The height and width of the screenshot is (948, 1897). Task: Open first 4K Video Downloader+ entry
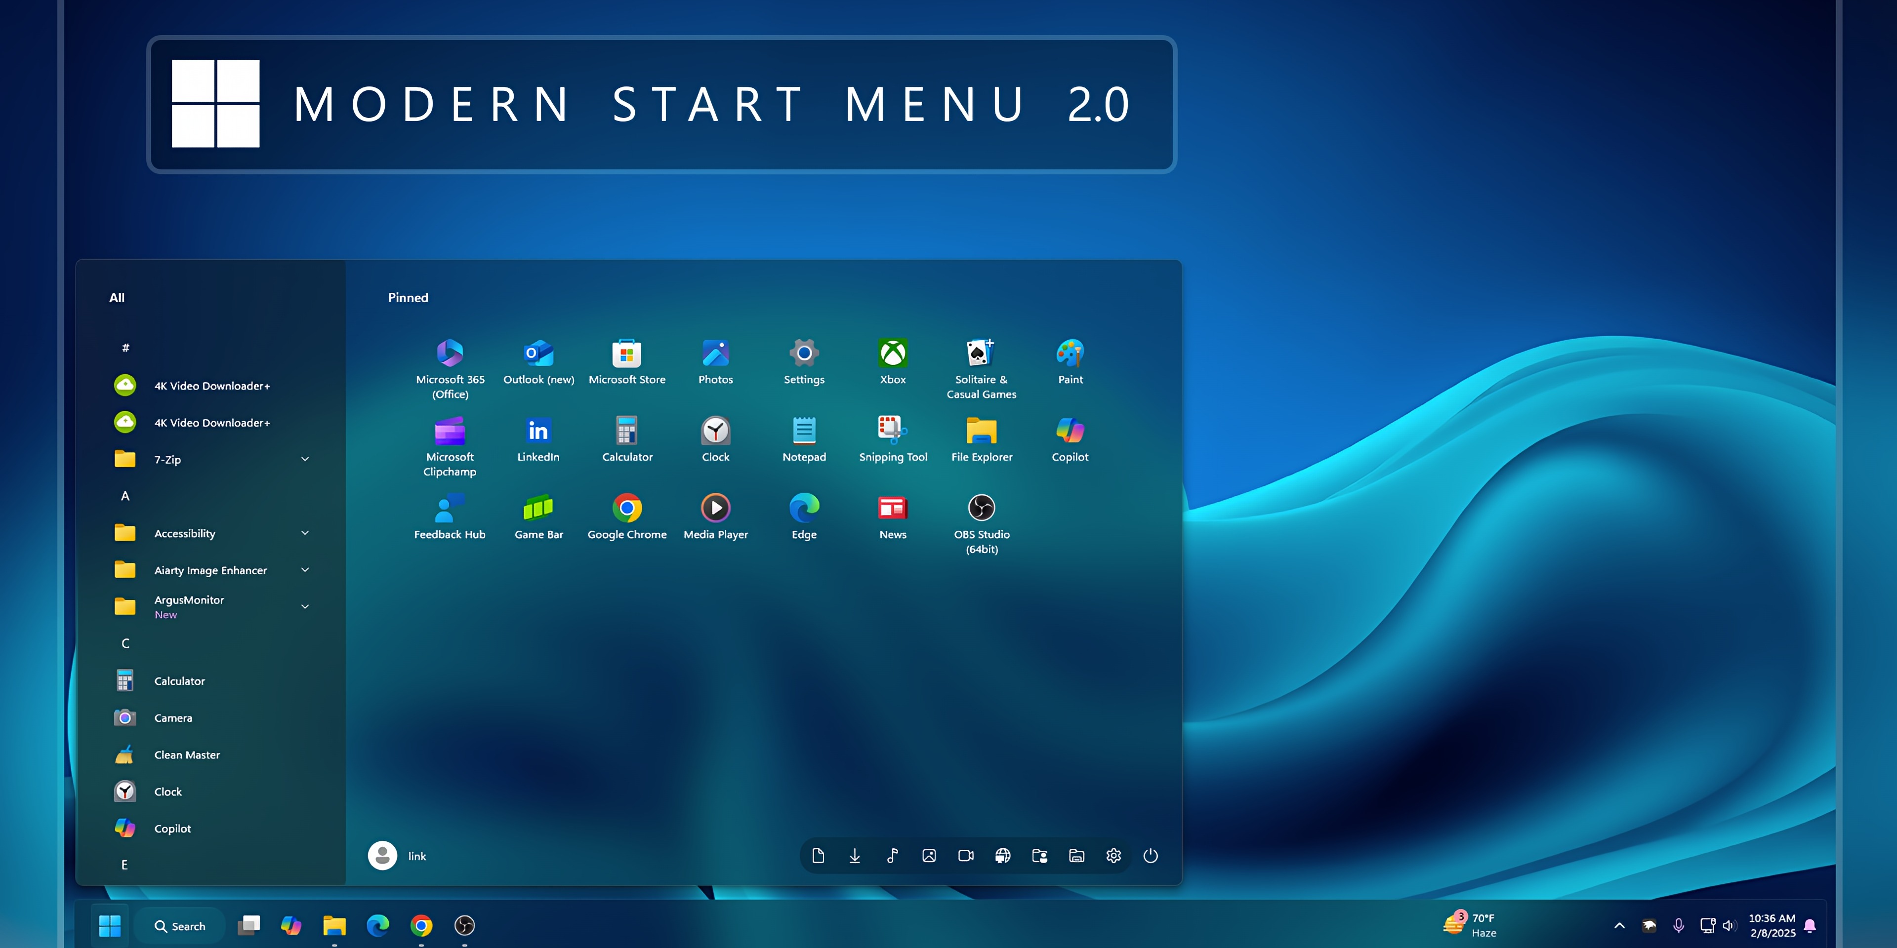tap(211, 386)
